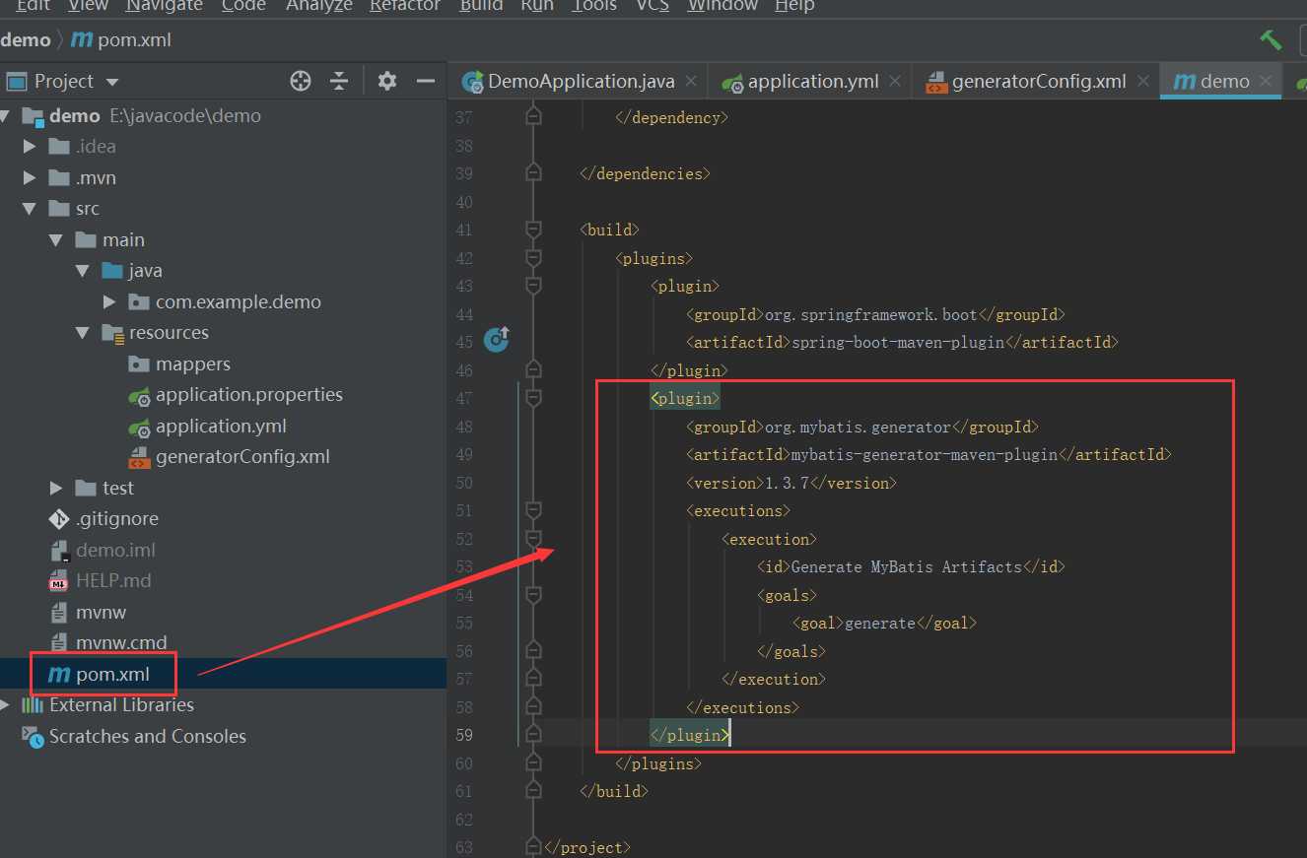Select the HELP.md file
The width and height of the screenshot is (1307, 858).
(113, 581)
